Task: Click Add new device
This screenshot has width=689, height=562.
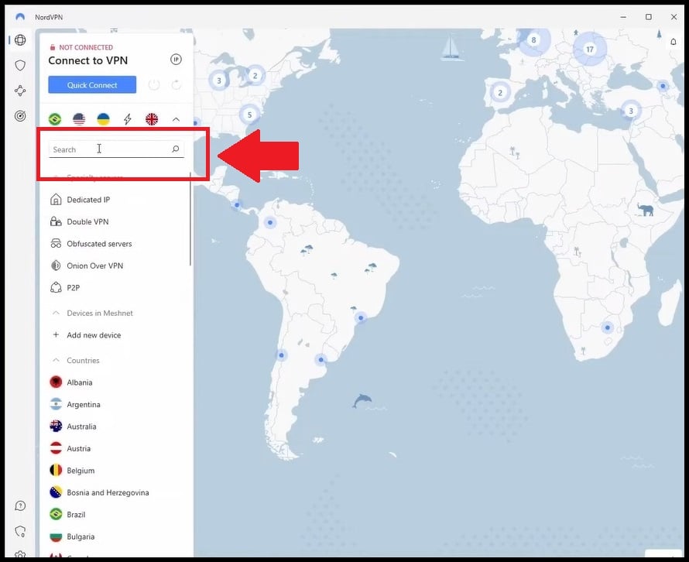Action: [94, 335]
